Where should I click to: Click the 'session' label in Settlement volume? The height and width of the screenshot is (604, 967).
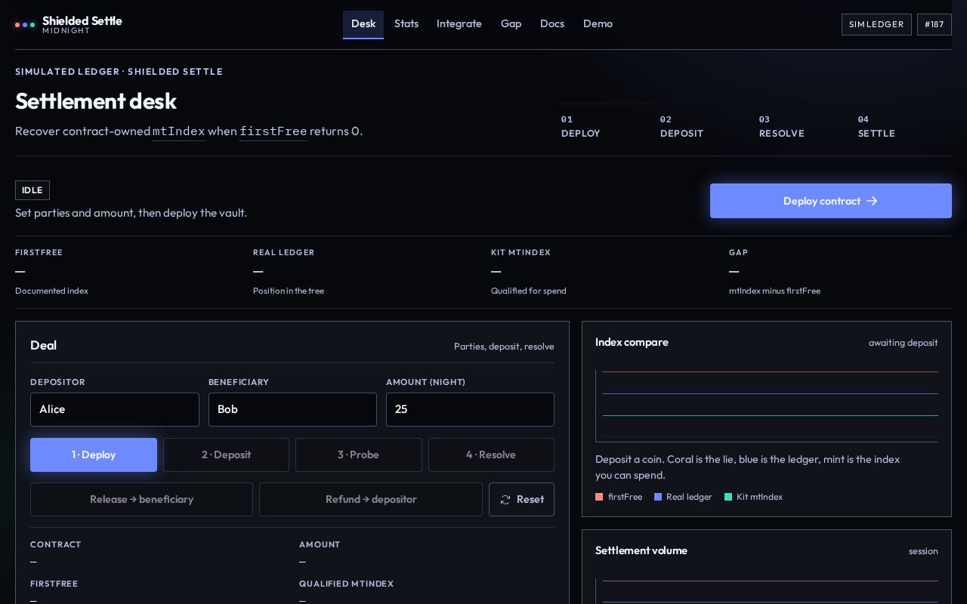(x=923, y=551)
